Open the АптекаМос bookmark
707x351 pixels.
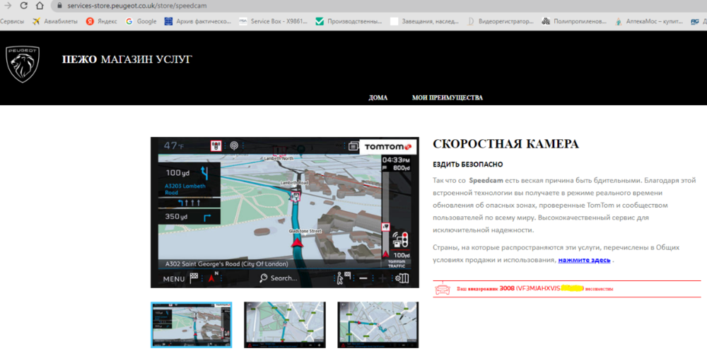pos(650,21)
